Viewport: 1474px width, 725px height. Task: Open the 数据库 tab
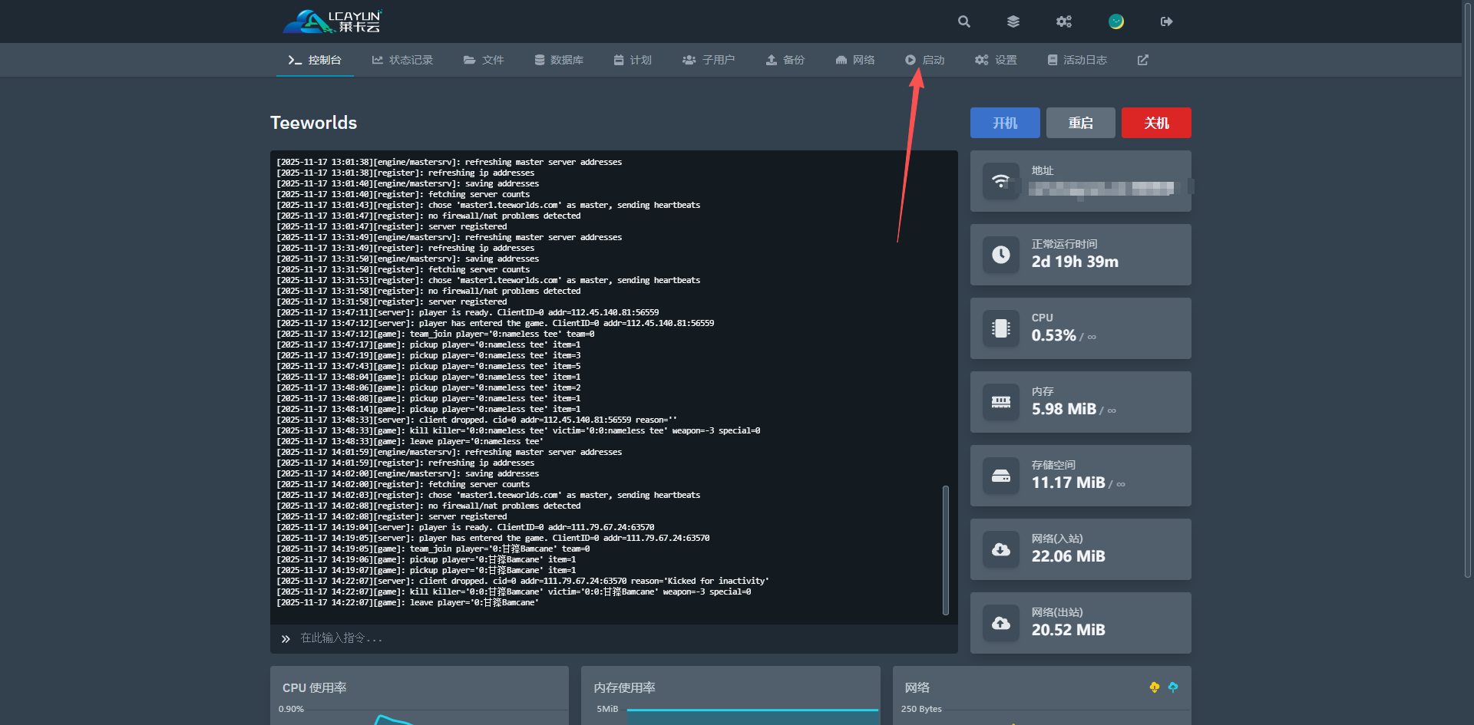click(559, 60)
